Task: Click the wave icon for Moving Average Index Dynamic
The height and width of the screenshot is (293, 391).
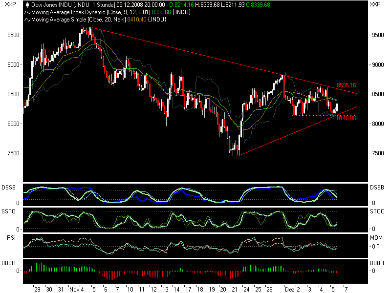Action: click(x=27, y=12)
